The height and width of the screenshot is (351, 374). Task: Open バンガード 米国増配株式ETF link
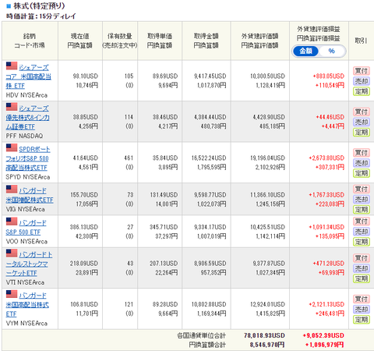(30, 195)
